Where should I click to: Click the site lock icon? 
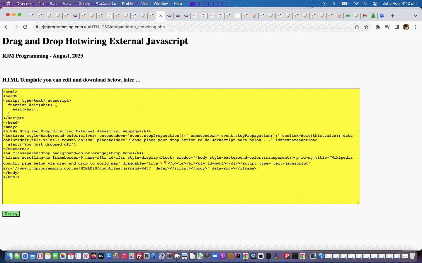37,27
